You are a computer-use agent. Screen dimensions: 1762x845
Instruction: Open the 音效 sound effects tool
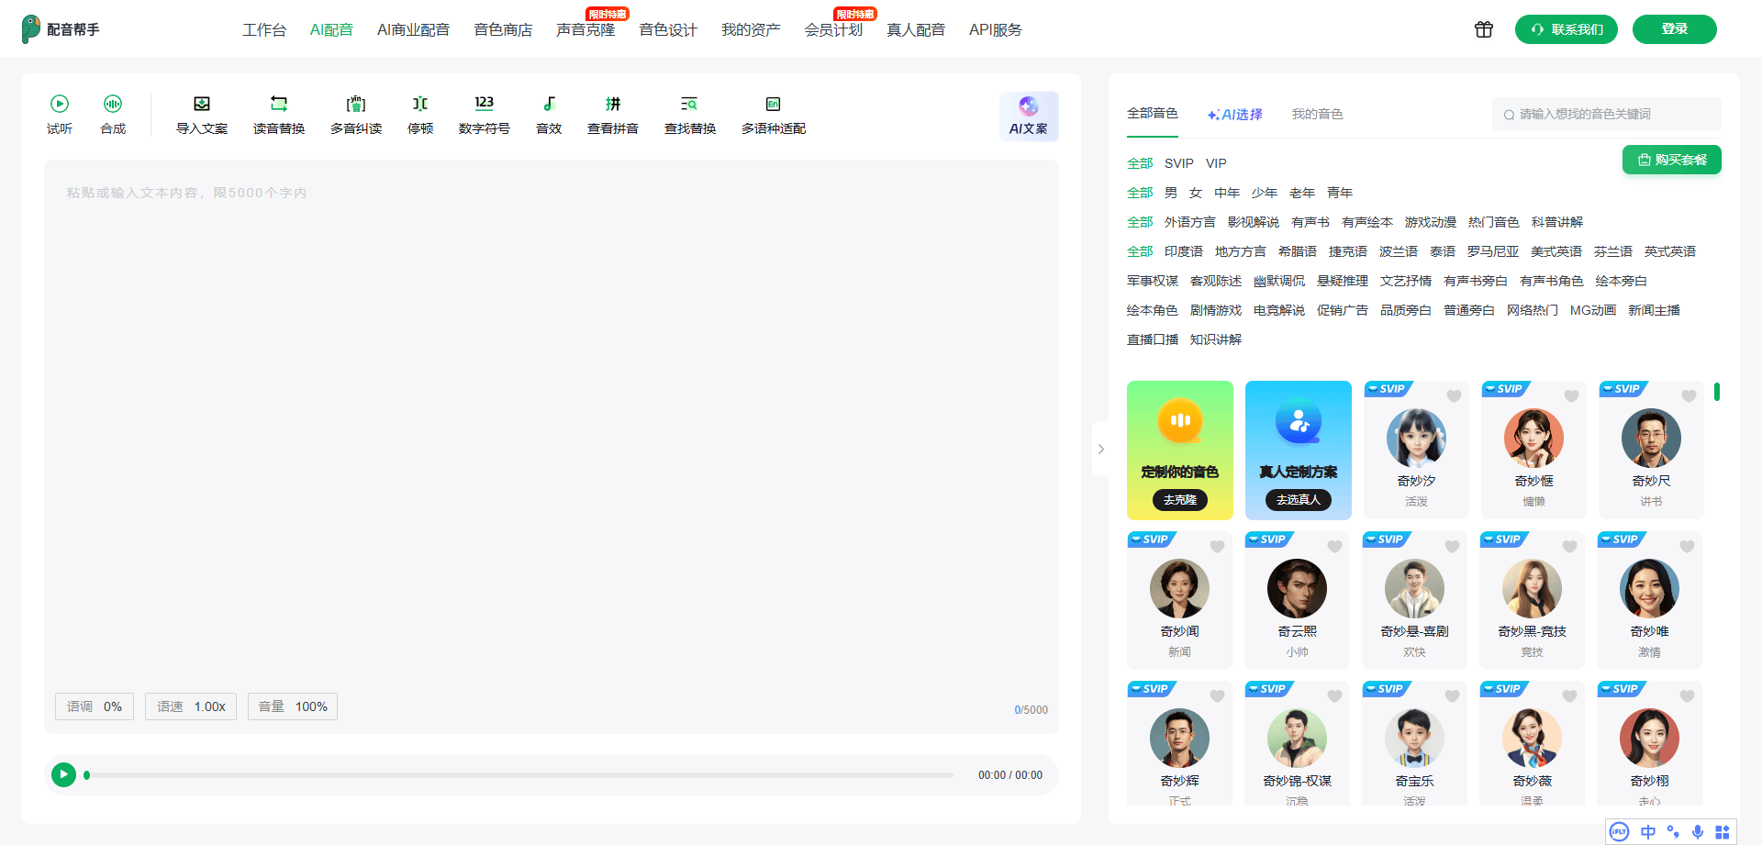[x=549, y=105]
